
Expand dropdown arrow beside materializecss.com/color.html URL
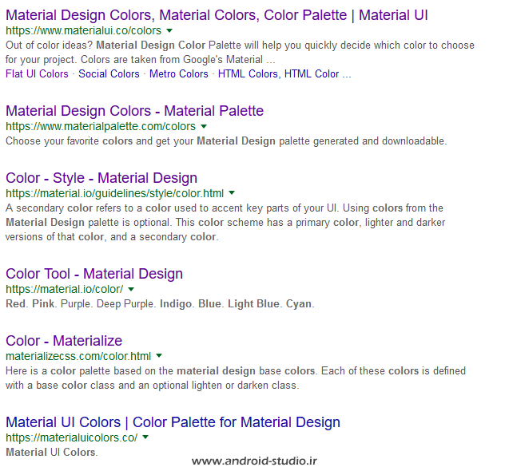tap(159, 356)
